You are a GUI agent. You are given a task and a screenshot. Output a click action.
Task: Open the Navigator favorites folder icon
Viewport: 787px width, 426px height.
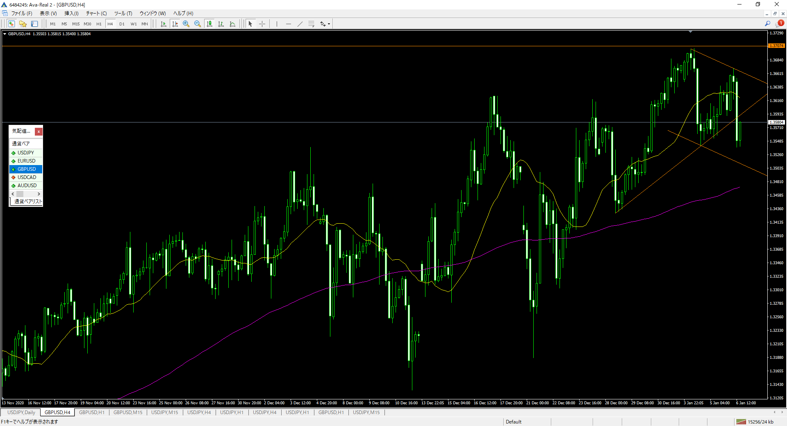tap(23, 24)
